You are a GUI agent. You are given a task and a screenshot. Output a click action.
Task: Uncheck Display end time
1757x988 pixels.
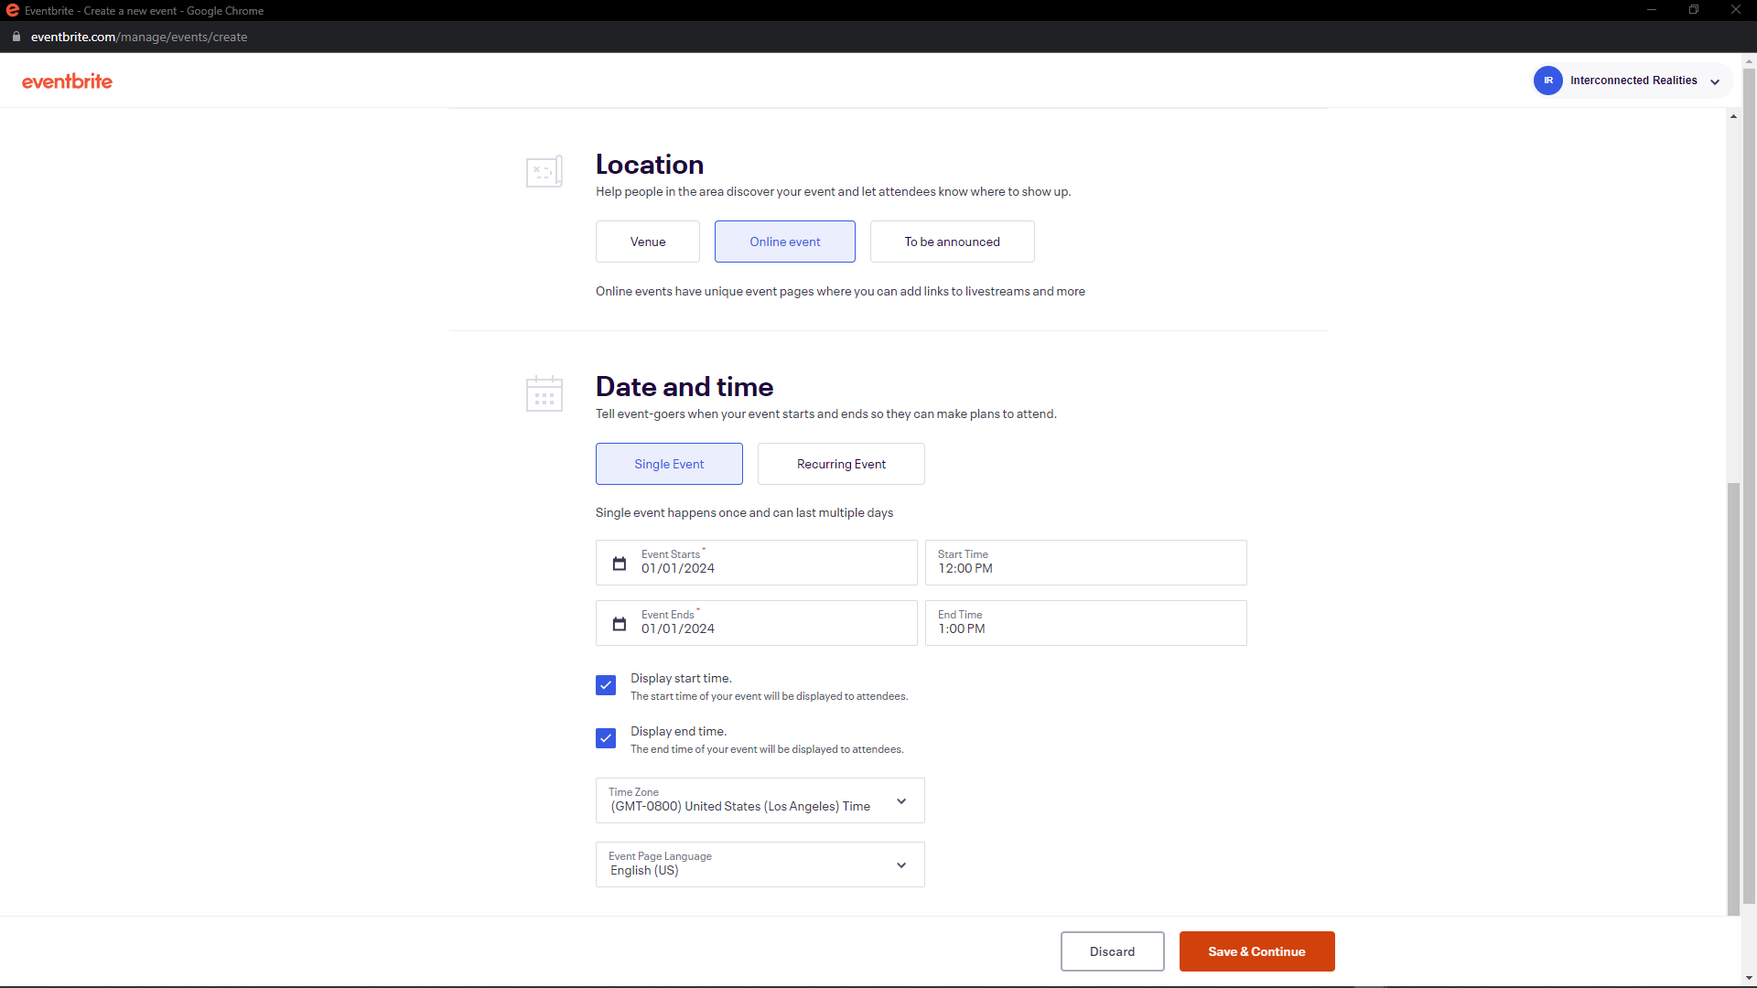coord(606,738)
